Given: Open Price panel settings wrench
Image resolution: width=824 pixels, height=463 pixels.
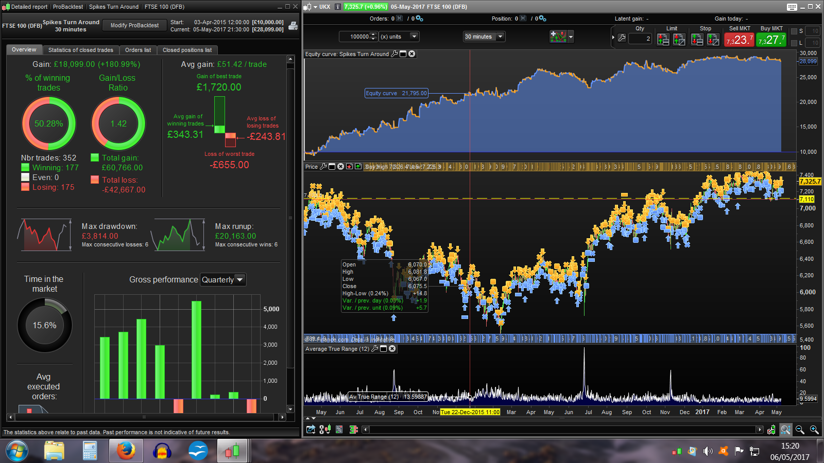Looking at the screenshot, I should [x=323, y=166].
